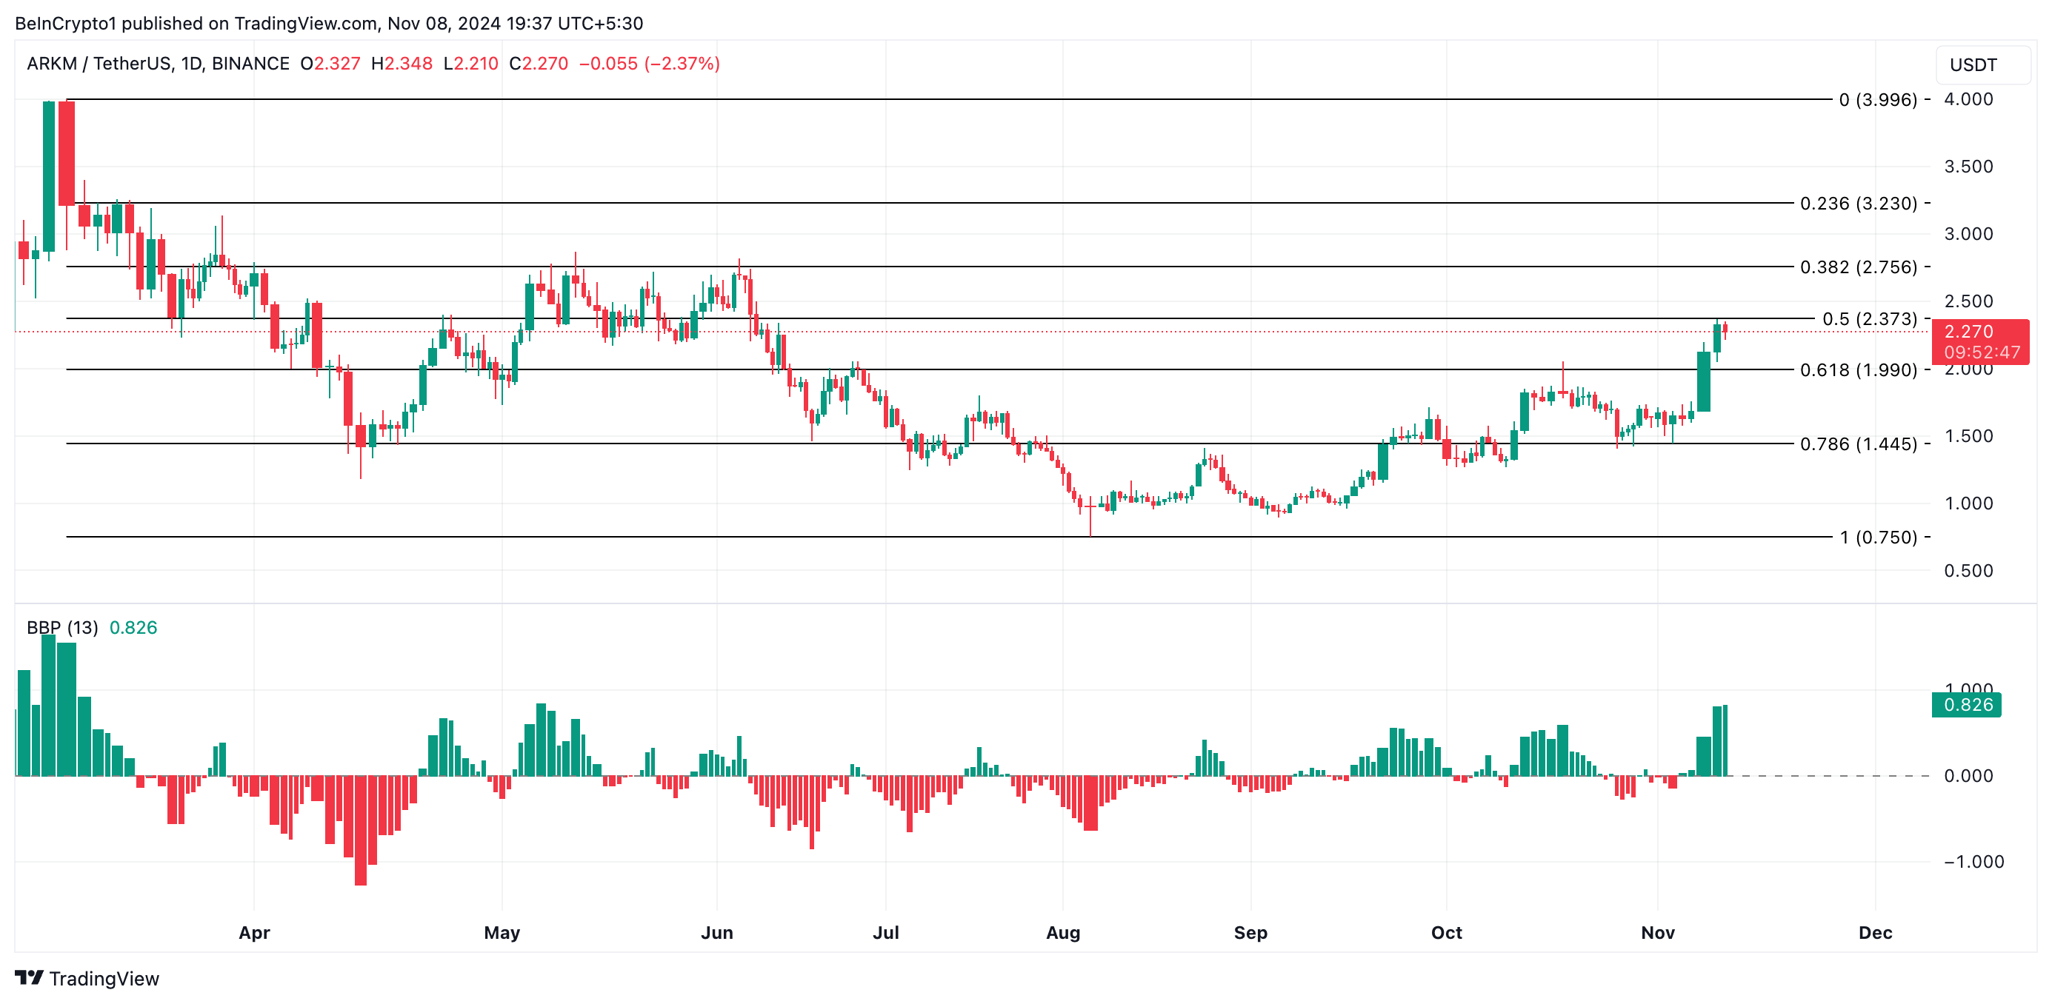Click the Apr label on time axis

(x=254, y=932)
